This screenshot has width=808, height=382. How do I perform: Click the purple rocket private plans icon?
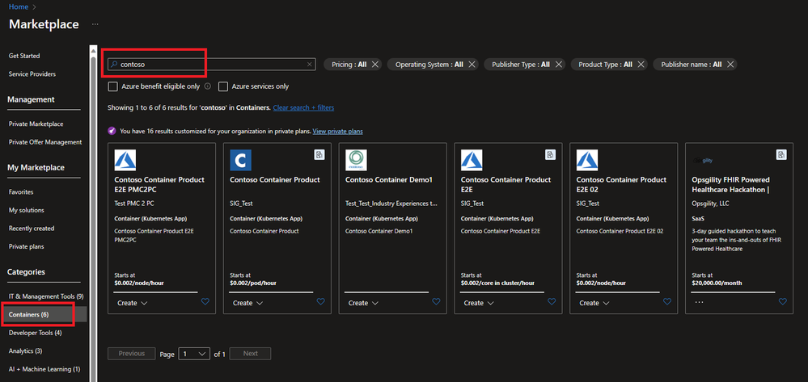pos(112,132)
